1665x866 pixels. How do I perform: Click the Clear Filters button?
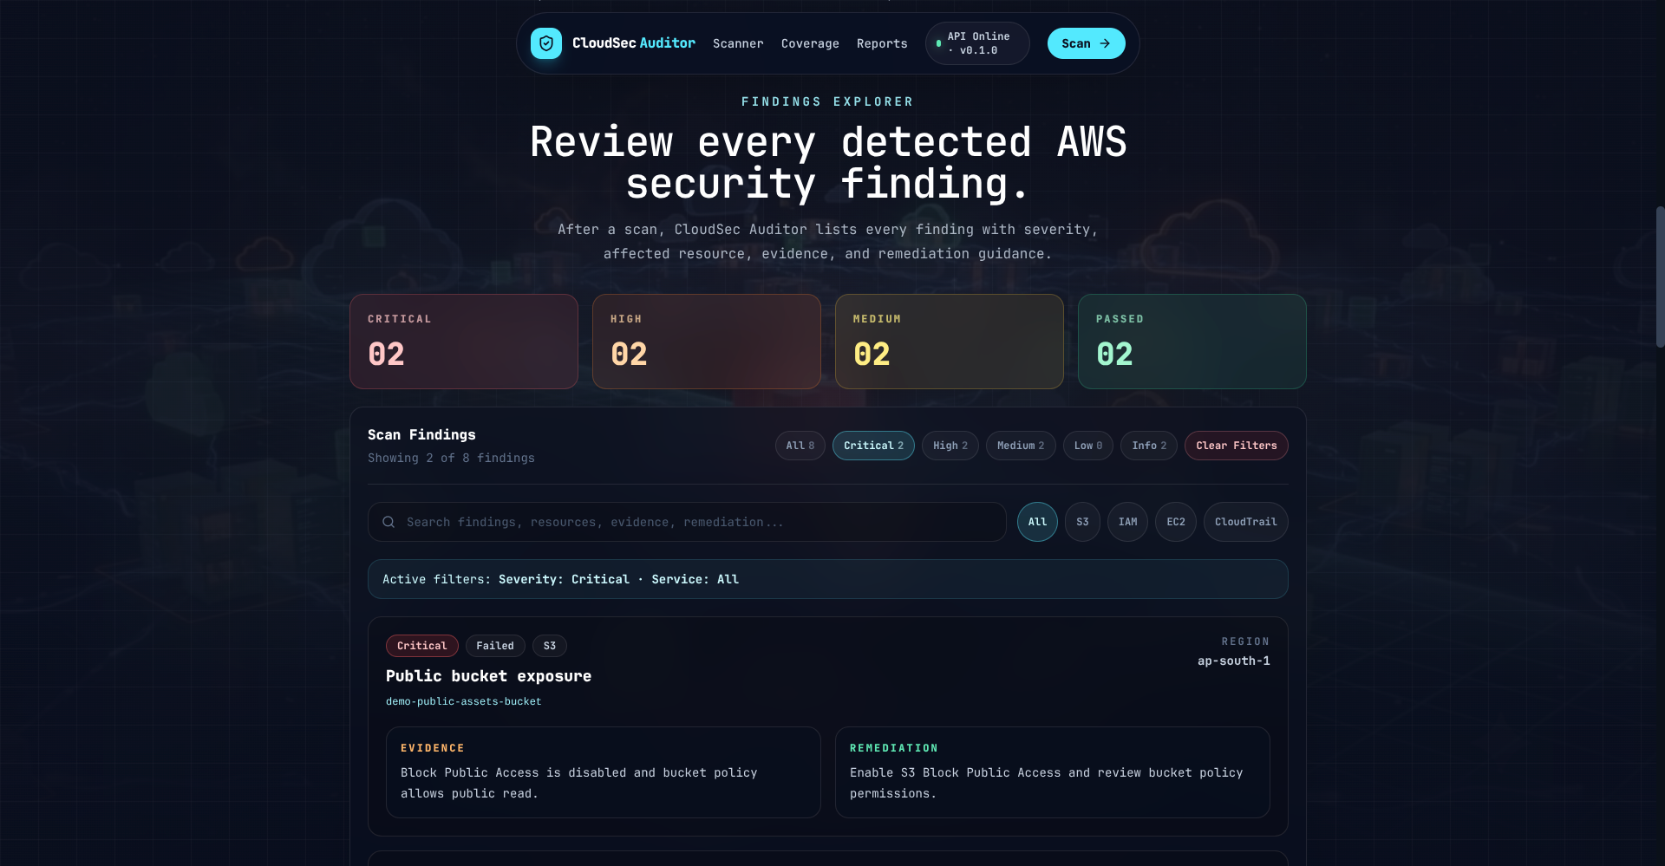pyautogui.click(x=1237, y=446)
